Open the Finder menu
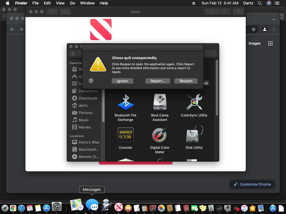The height and width of the screenshot is (214, 286). 21,3
